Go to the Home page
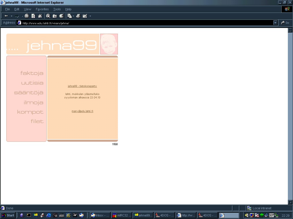This screenshot has height=219, width=293. point(40,16)
